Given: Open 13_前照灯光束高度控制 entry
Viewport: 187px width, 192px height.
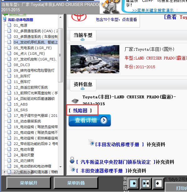Looking at the screenshot, I should coord(36,93).
